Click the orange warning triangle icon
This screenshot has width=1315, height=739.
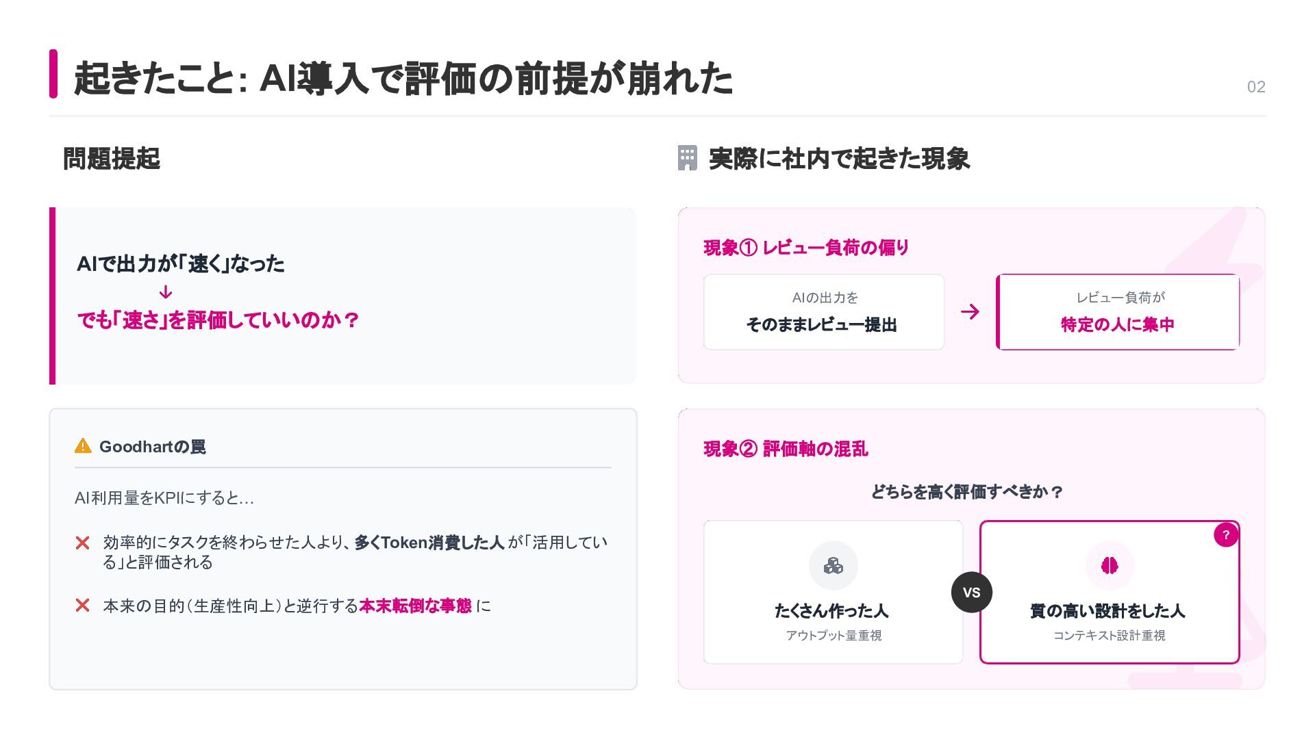click(83, 446)
